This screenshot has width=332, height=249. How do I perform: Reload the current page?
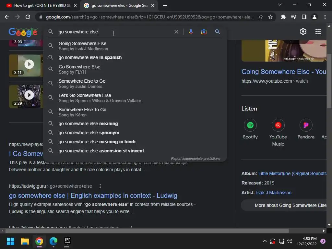coord(28,17)
